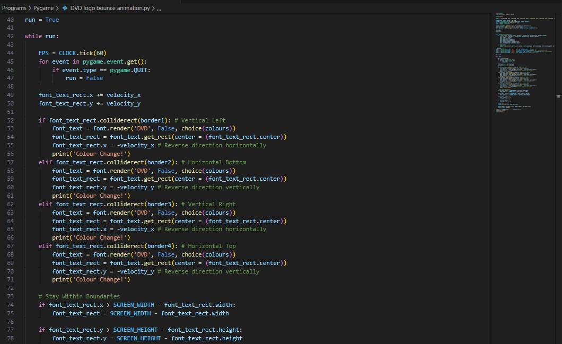This screenshot has height=344, width=562.
Task: Click the '# Horizontal Bottom' comment
Action: point(214,162)
